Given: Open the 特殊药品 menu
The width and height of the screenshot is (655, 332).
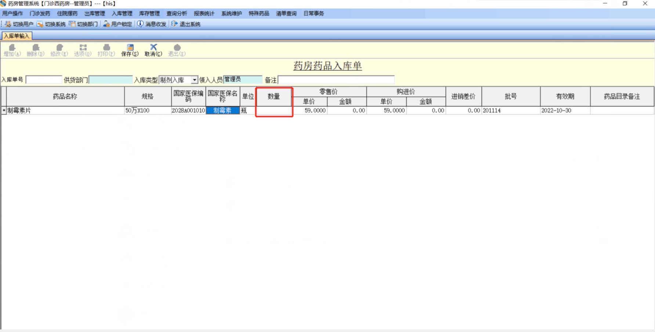Looking at the screenshot, I should [259, 14].
